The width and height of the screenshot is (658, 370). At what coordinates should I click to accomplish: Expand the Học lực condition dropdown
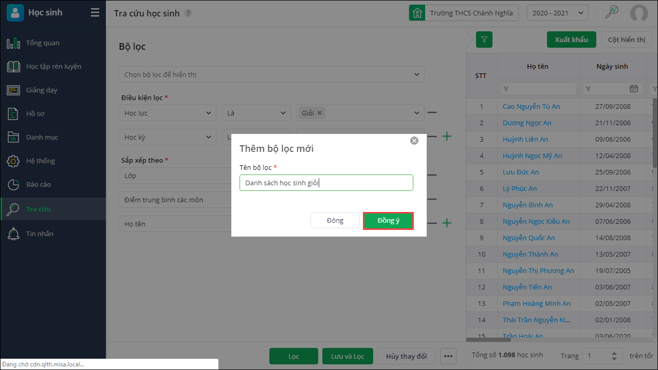(x=168, y=113)
